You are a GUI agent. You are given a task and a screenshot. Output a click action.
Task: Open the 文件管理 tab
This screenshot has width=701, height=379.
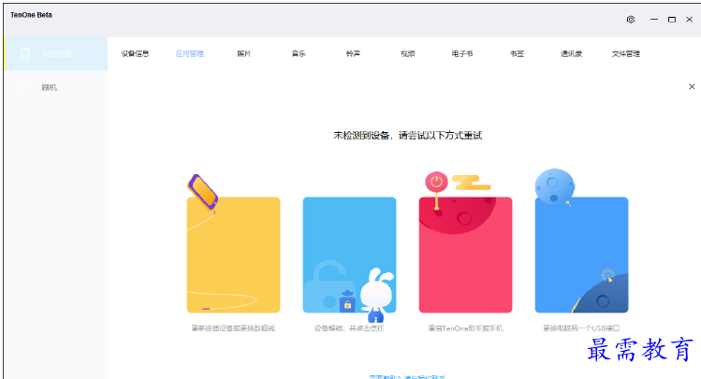(626, 53)
